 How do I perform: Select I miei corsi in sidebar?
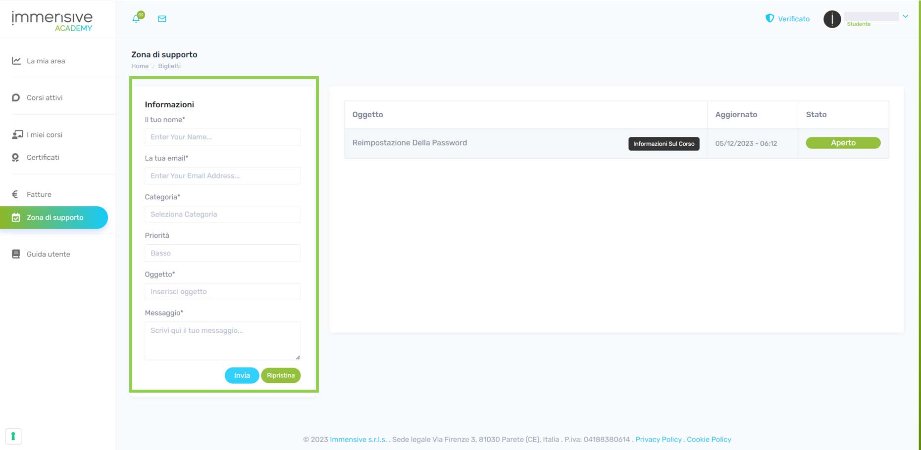45,135
